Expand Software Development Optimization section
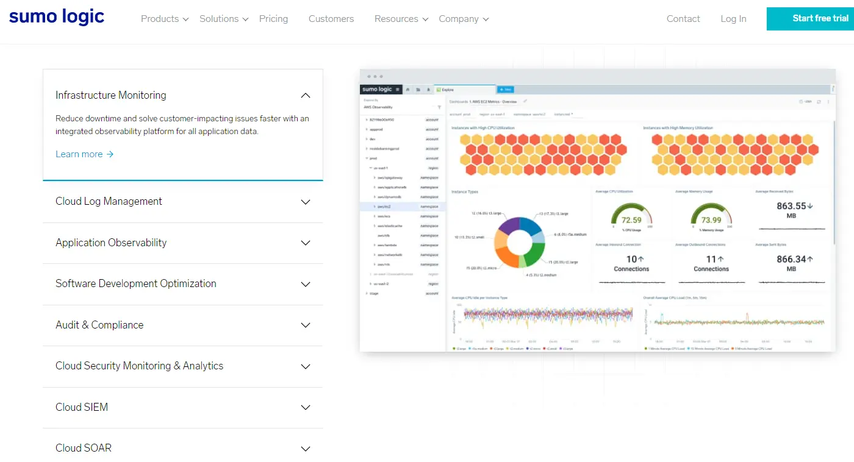This screenshot has height=462, width=854. tap(183, 284)
